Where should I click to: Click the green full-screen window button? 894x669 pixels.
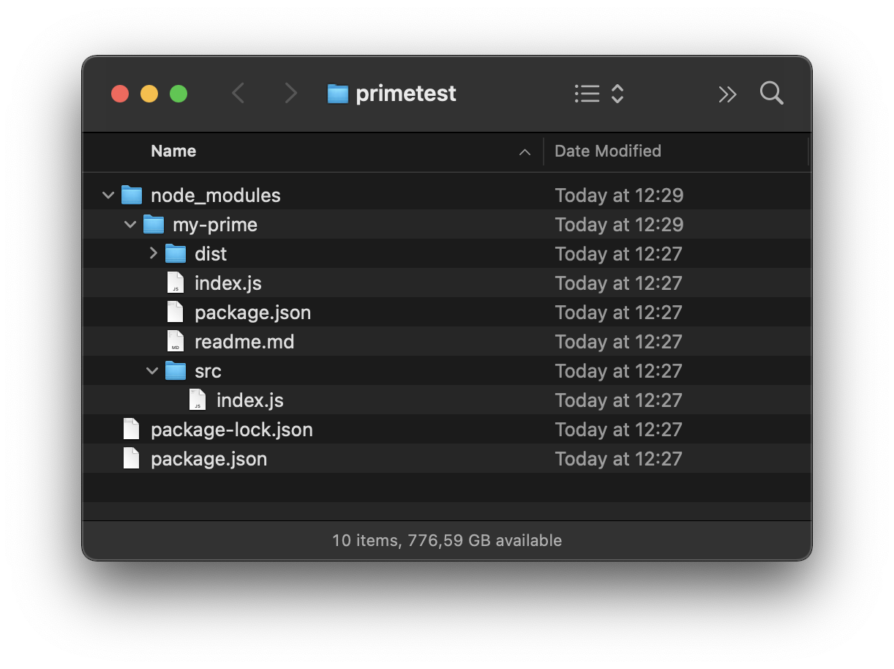(179, 94)
